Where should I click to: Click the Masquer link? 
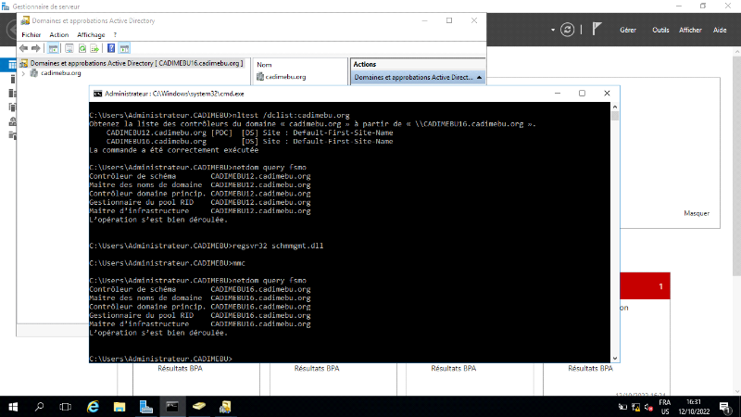(696, 213)
